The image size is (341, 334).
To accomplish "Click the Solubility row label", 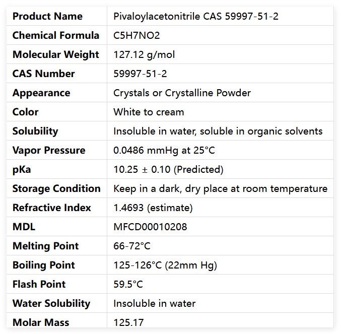I will [35, 131].
